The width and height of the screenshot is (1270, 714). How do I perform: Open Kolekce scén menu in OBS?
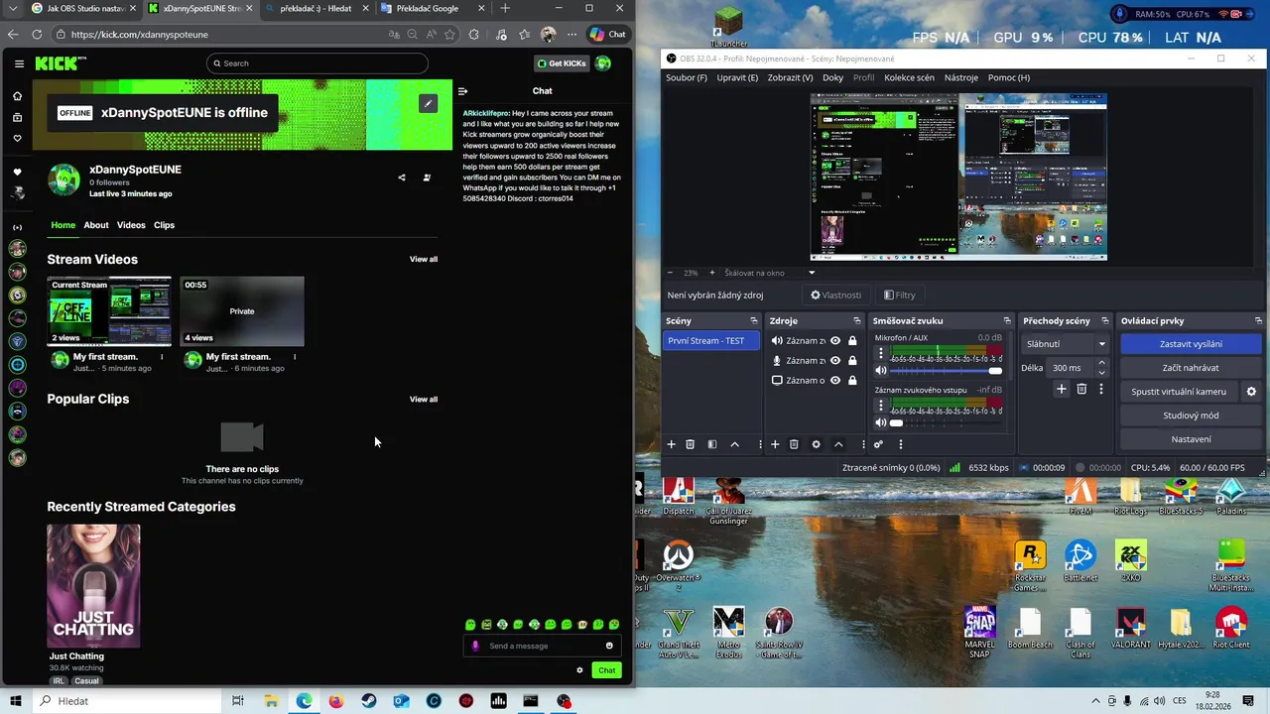click(x=909, y=77)
